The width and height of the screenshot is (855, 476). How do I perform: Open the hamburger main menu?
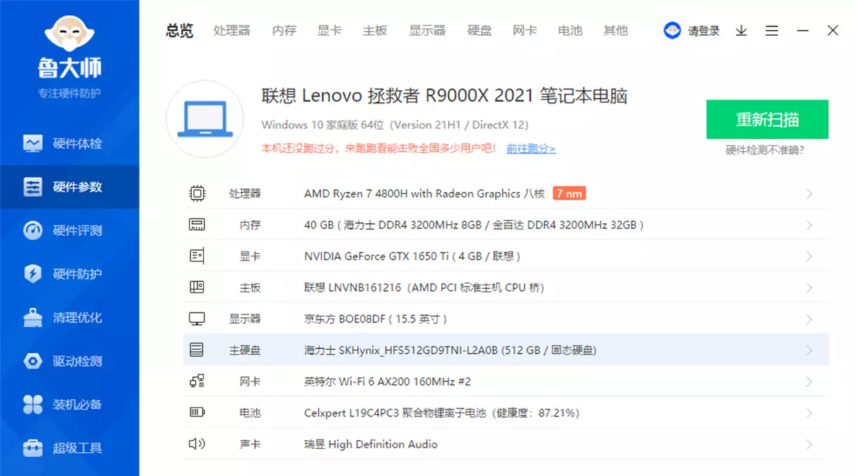coord(772,30)
